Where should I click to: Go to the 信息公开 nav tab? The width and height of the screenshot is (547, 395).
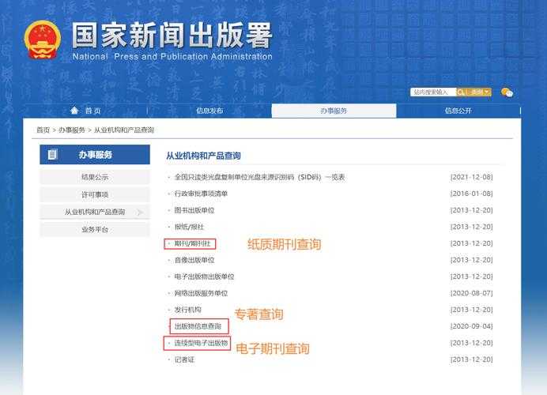coord(458,111)
